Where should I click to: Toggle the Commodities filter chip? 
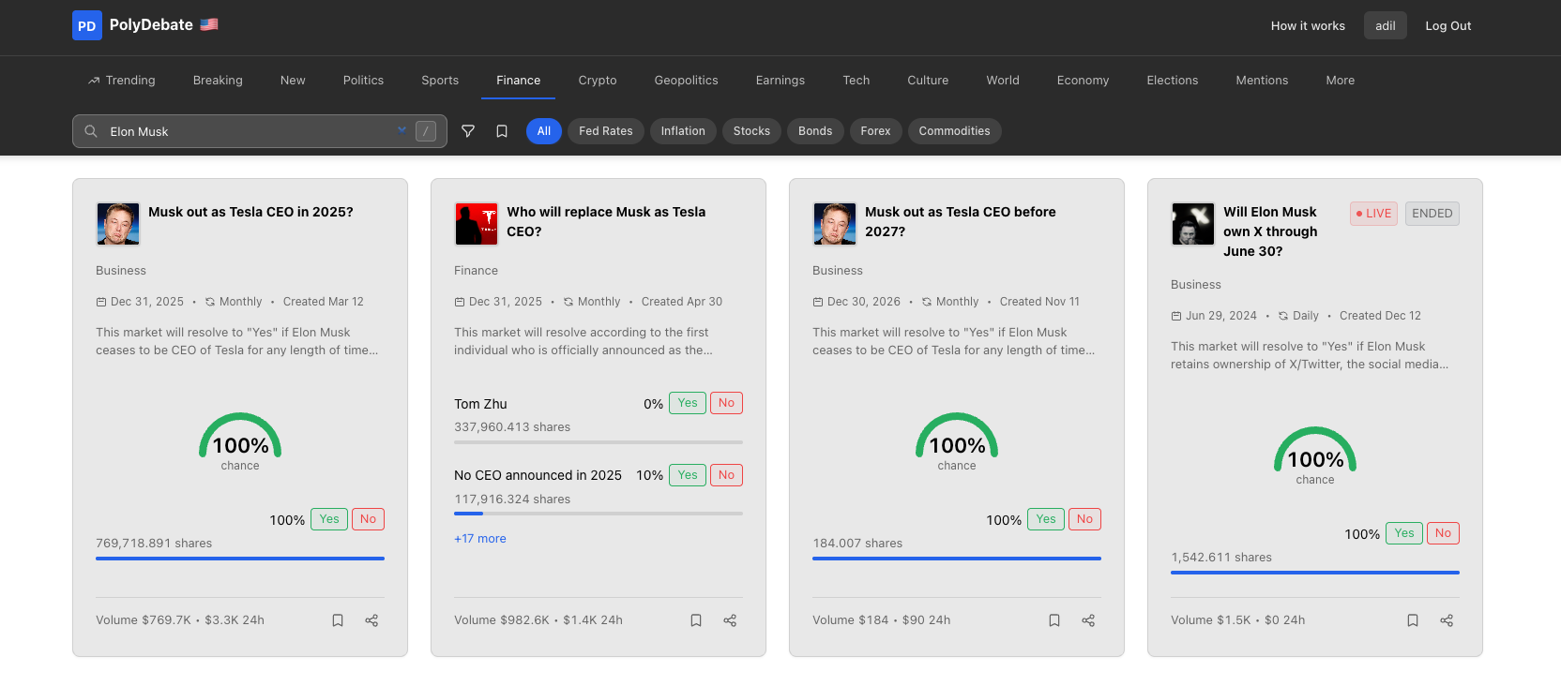954,131
